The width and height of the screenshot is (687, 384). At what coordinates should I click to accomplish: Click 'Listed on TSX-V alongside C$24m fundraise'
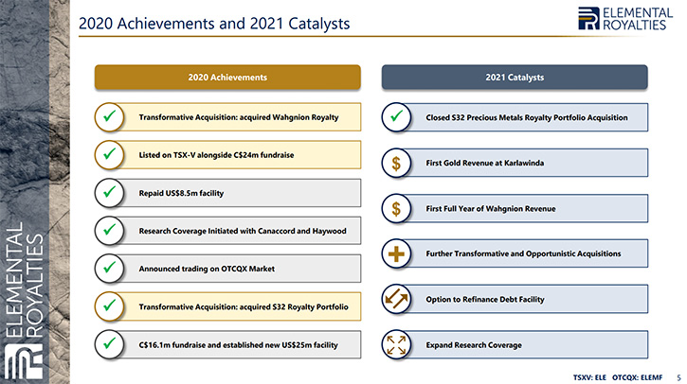pos(216,155)
